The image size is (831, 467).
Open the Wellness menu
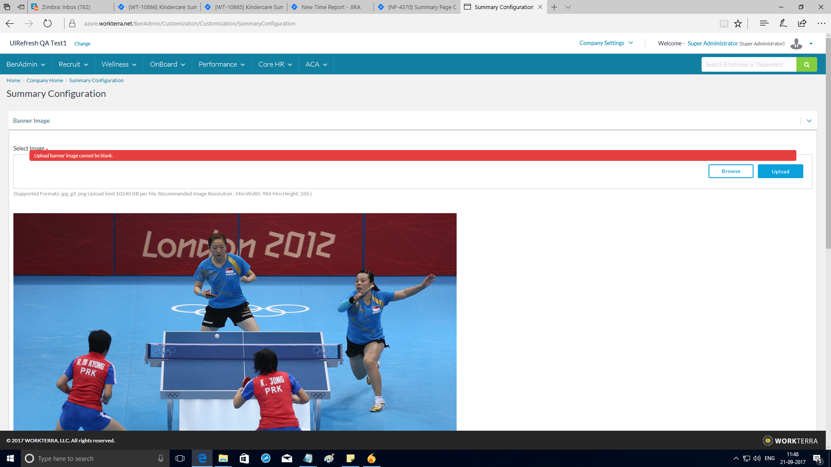[119, 64]
